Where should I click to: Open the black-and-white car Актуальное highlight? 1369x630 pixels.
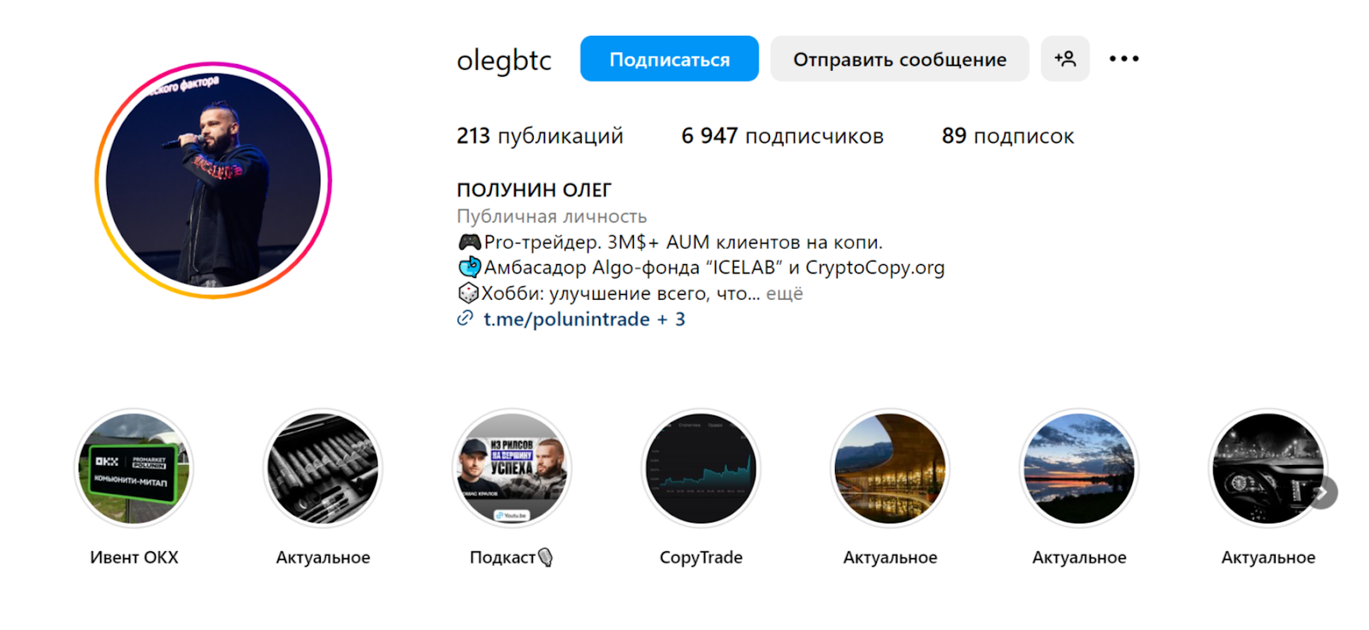1268,468
